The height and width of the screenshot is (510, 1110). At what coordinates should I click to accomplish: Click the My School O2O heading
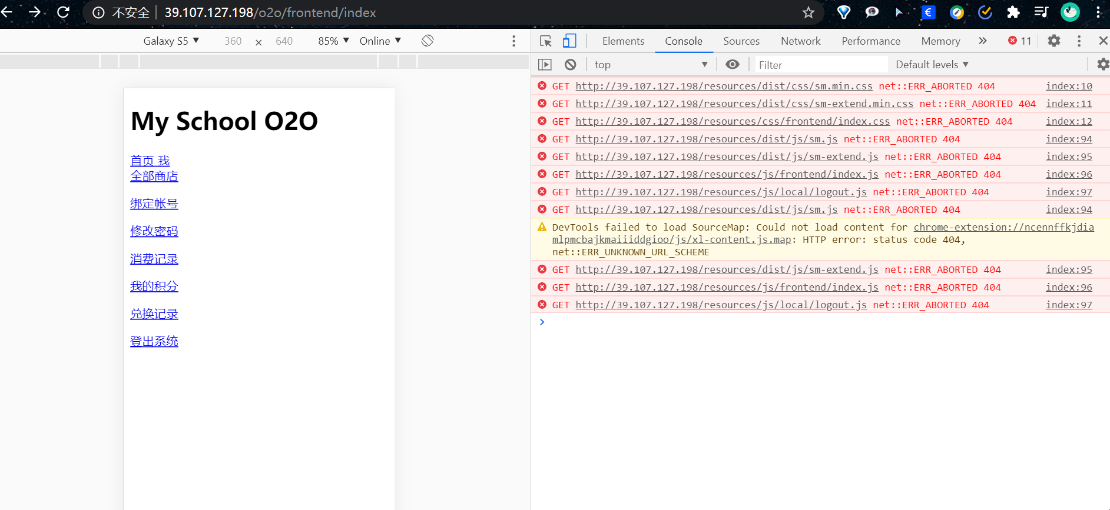(224, 121)
